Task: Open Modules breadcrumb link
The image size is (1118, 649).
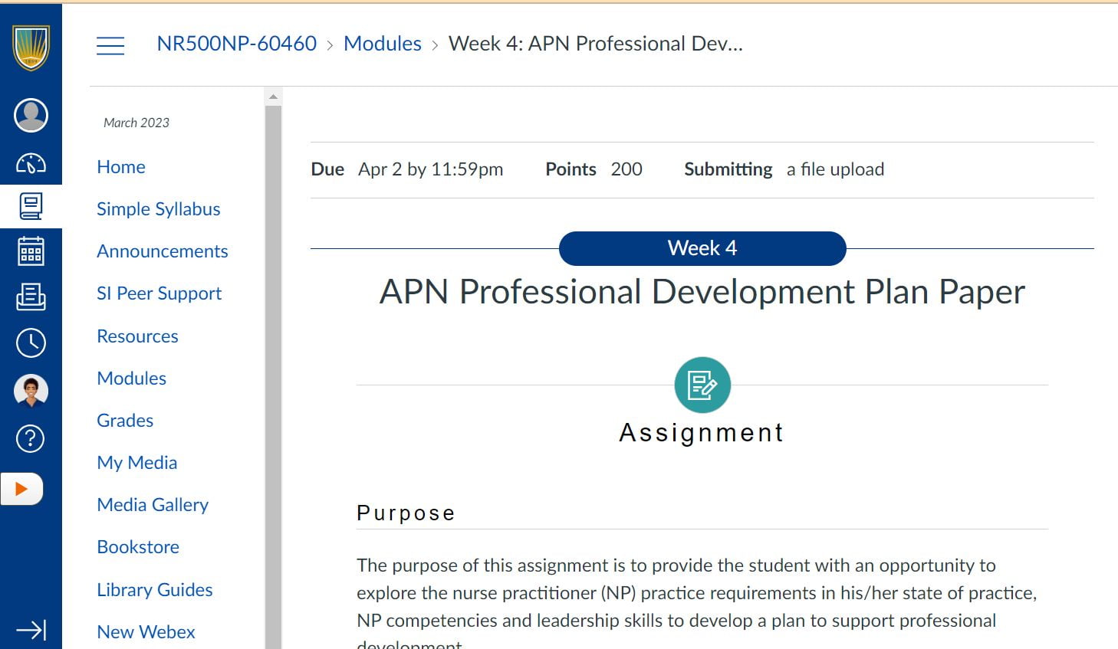Action: (x=383, y=44)
